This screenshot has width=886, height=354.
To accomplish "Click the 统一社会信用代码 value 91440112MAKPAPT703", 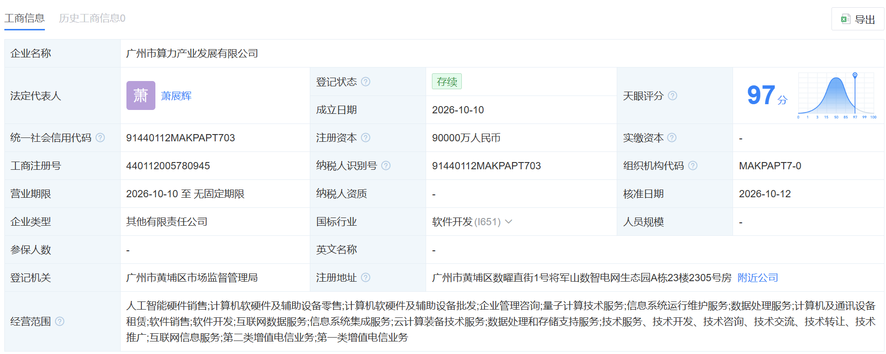I will pyautogui.click(x=180, y=138).
